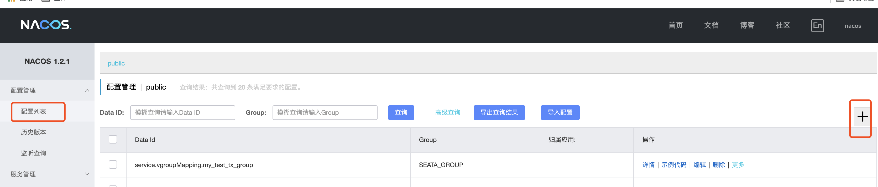Open the nacos user menu

pos(853,26)
